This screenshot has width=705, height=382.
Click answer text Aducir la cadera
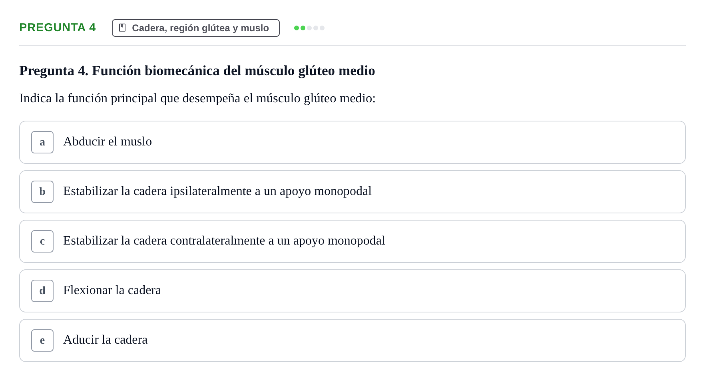[106, 340]
